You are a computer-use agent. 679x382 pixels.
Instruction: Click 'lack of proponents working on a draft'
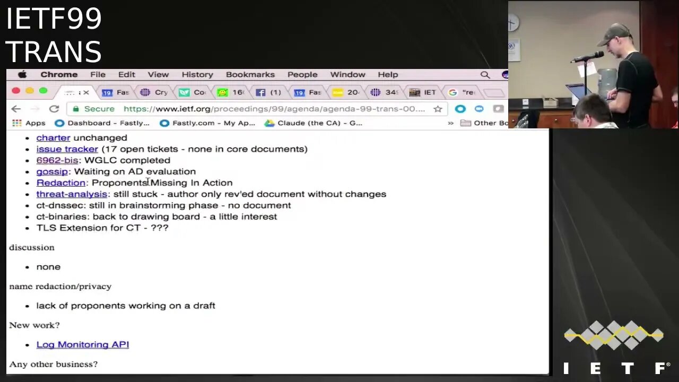(x=126, y=306)
